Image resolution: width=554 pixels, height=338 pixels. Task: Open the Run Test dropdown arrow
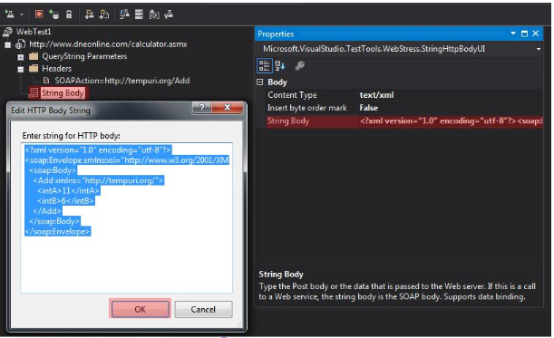(x=22, y=14)
